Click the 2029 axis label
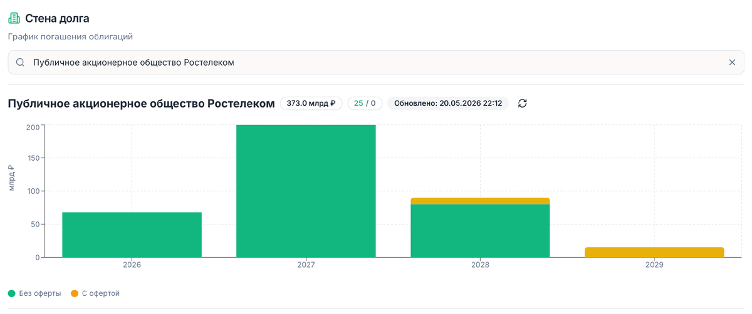The width and height of the screenshot is (752, 314). (654, 265)
